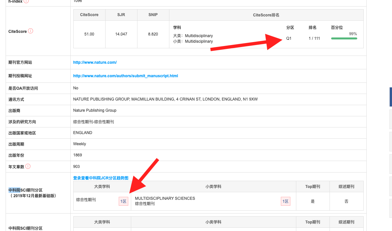Click the 分区 column header
392x231 pixels.
(290, 28)
